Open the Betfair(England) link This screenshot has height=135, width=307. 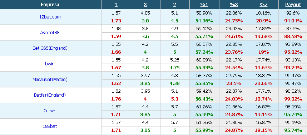50,95
